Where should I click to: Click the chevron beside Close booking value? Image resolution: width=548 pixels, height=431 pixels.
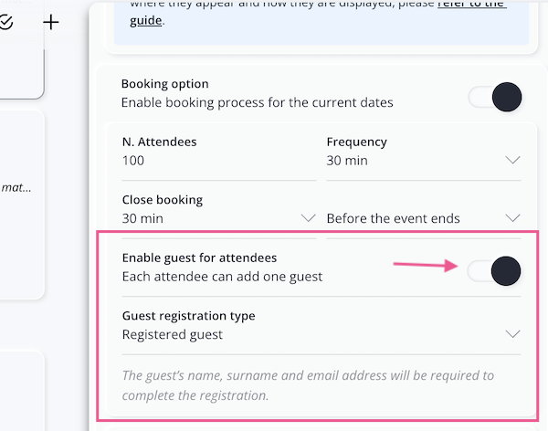tap(308, 218)
